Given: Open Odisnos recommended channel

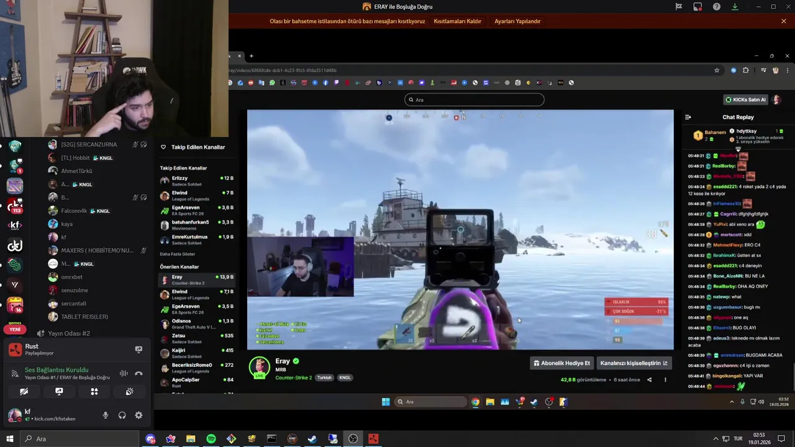Looking at the screenshot, I should (196, 324).
